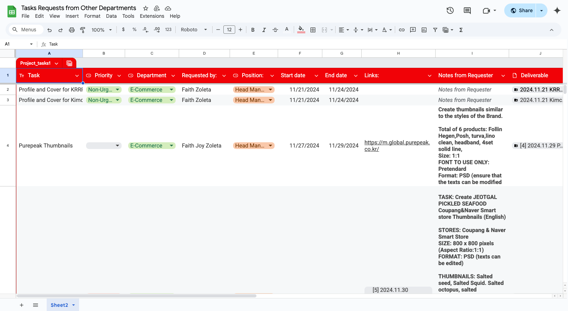The height and width of the screenshot is (311, 568).
Task: Toggle italic text formatting
Action: click(264, 30)
